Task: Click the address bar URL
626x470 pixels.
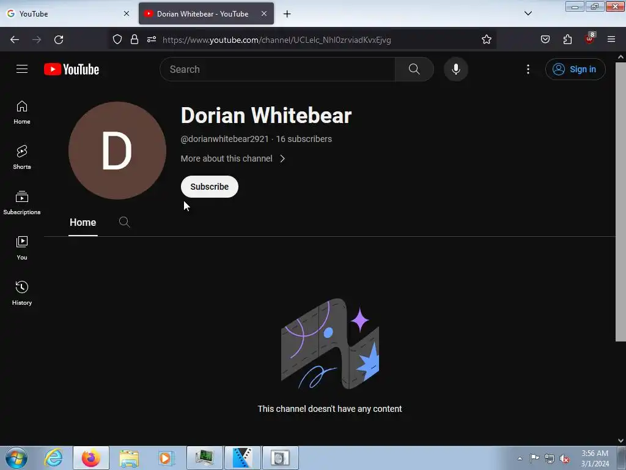Action: point(277,40)
